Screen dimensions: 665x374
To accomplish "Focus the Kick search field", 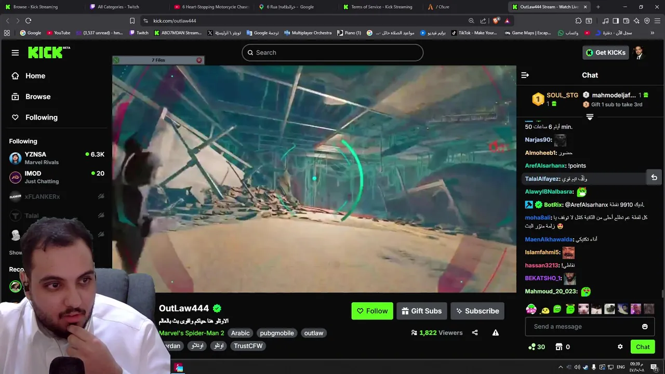I will tap(332, 52).
